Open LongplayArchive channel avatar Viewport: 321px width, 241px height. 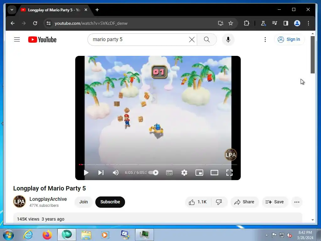19,202
